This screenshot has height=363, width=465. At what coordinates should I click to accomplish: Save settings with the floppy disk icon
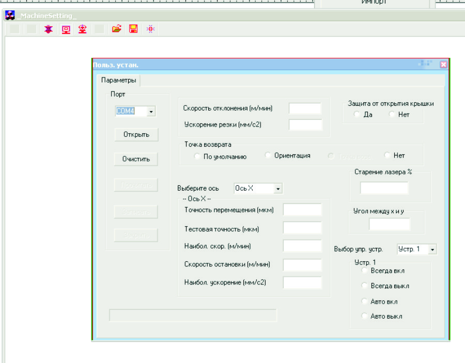pyautogui.click(x=133, y=29)
